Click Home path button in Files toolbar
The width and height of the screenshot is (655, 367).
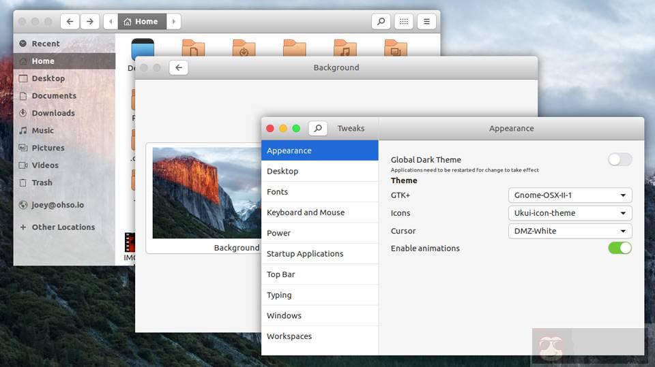[142, 21]
